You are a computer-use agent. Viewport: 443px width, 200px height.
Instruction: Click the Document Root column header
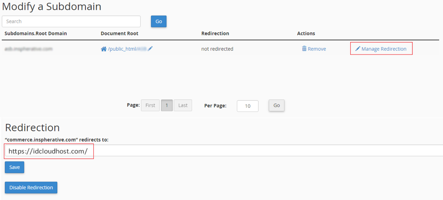click(120, 33)
